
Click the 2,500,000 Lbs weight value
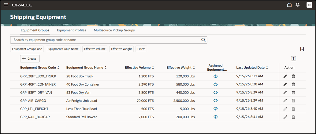(184, 101)
